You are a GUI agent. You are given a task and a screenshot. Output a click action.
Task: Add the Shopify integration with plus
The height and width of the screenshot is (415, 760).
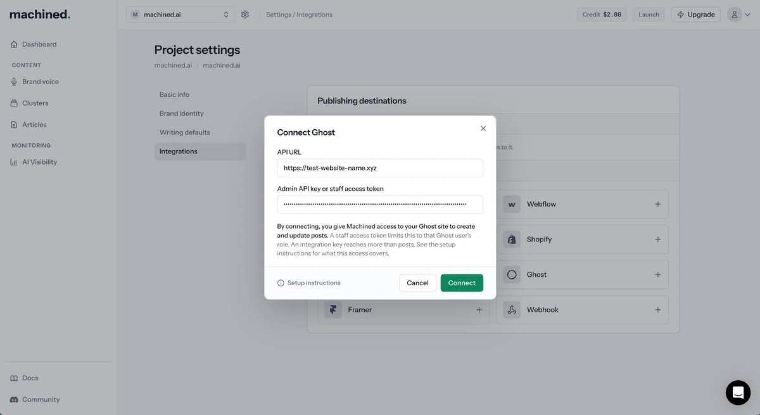pyautogui.click(x=657, y=239)
